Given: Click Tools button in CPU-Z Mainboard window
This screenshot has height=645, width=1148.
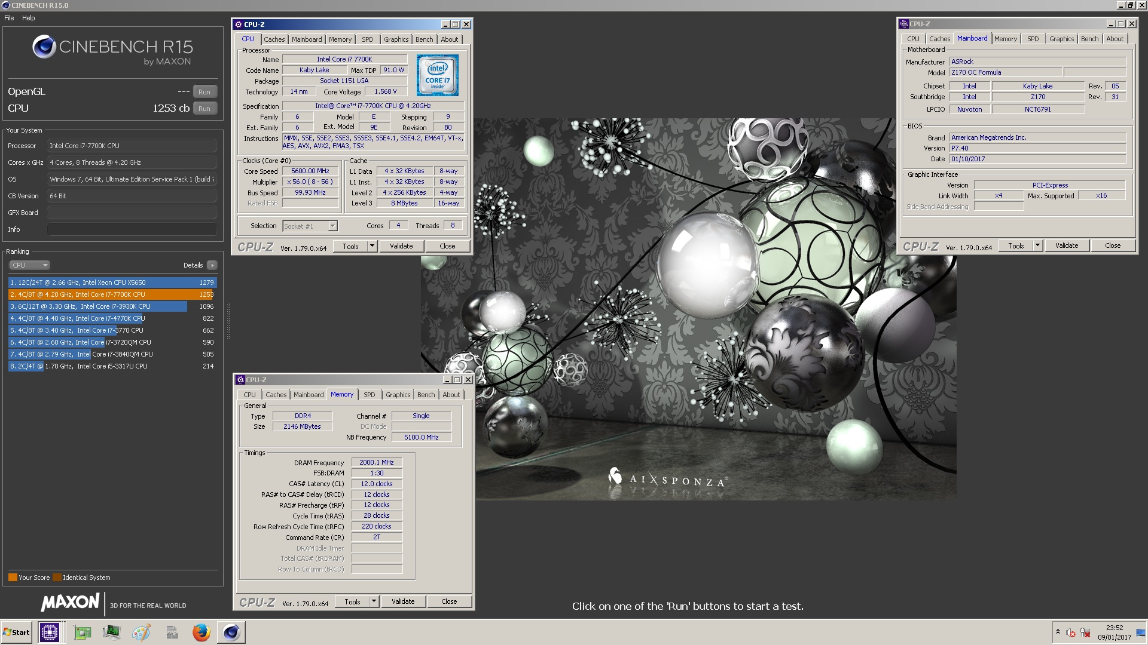Looking at the screenshot, I should 1016,245.
